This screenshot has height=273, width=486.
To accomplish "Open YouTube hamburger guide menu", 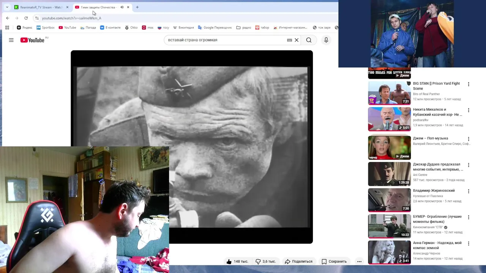I will (x=11, y=40).
